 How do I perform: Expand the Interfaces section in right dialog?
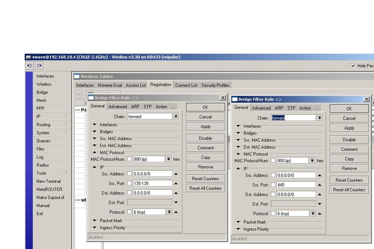coord(238,126)
